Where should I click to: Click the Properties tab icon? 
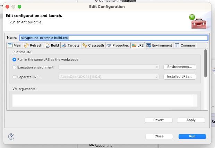click(x=109, y=45)
